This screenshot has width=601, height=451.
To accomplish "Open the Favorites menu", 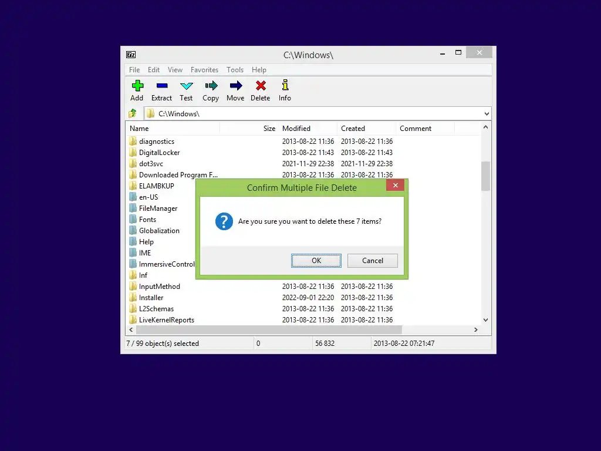I will (x=204, y=70).
